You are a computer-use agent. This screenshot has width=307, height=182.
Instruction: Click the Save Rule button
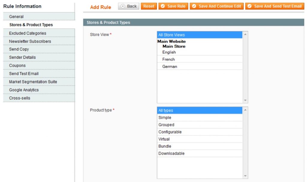pyautogui.click(x=173, y=6)
